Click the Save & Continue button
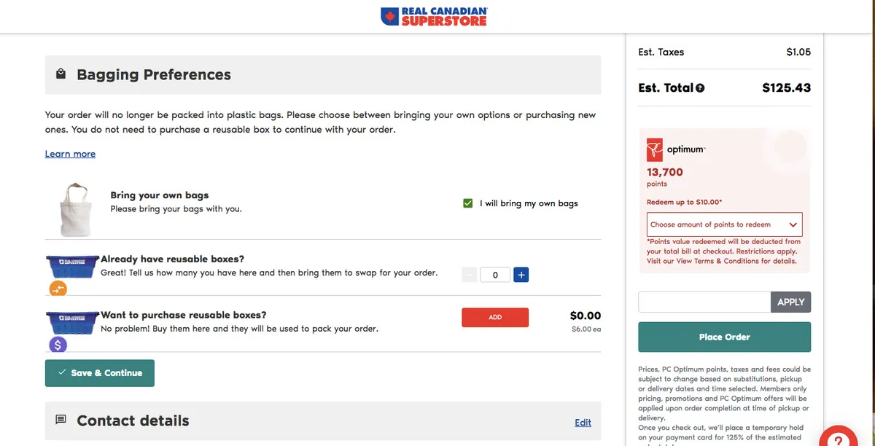The image size is (875, 446). pos(100,372)
